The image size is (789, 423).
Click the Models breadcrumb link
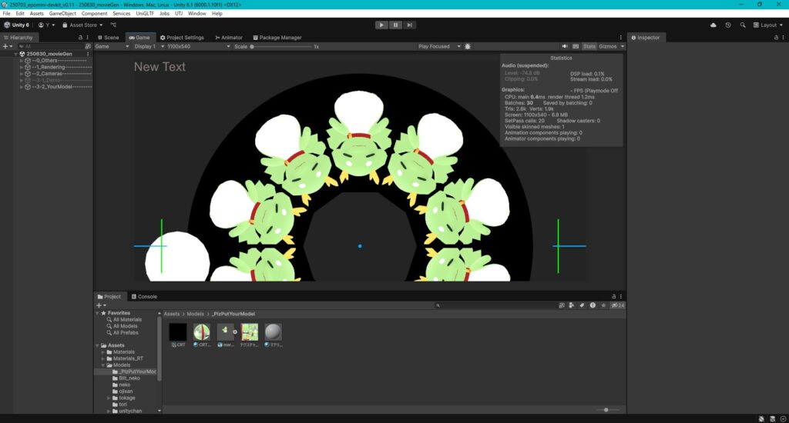[x=195, y=314]
